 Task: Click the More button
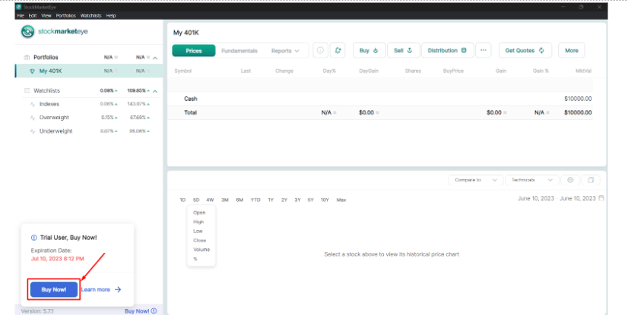(x=572, y=50)
